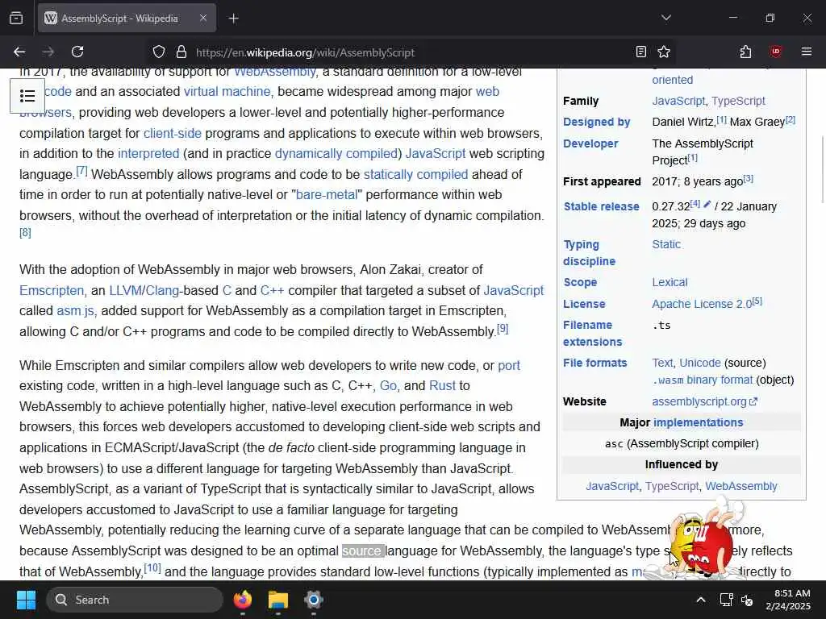826x619 pixels.
Task: Close the AssemblyScript - Wikipedia tab
Action: coord(202,19)
